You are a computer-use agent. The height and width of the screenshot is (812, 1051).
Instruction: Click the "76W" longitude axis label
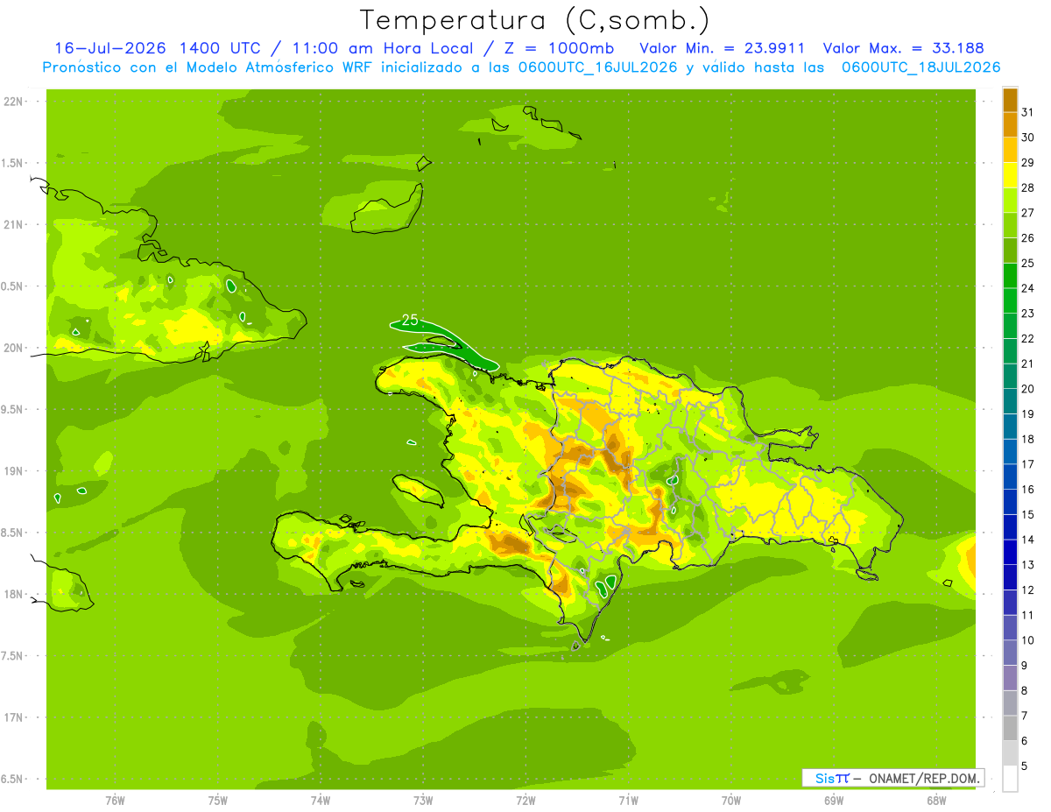pos(115,800)
